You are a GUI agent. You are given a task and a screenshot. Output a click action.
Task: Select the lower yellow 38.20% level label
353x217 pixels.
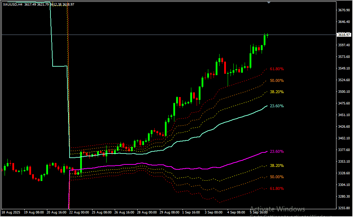(x=276, y=165)
